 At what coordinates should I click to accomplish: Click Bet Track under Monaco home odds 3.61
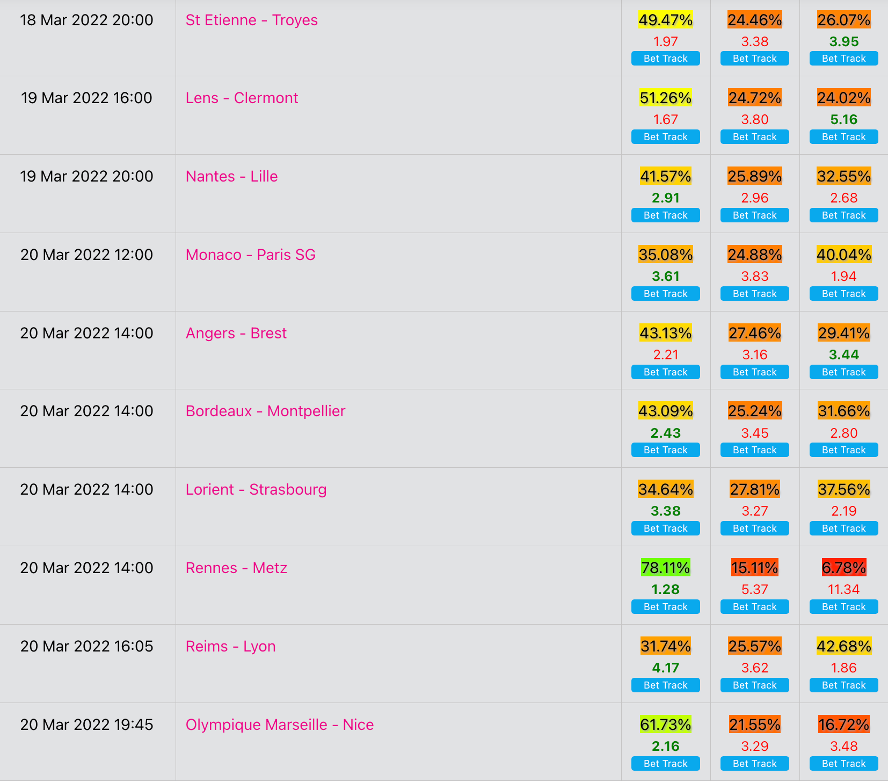[666, 294]
